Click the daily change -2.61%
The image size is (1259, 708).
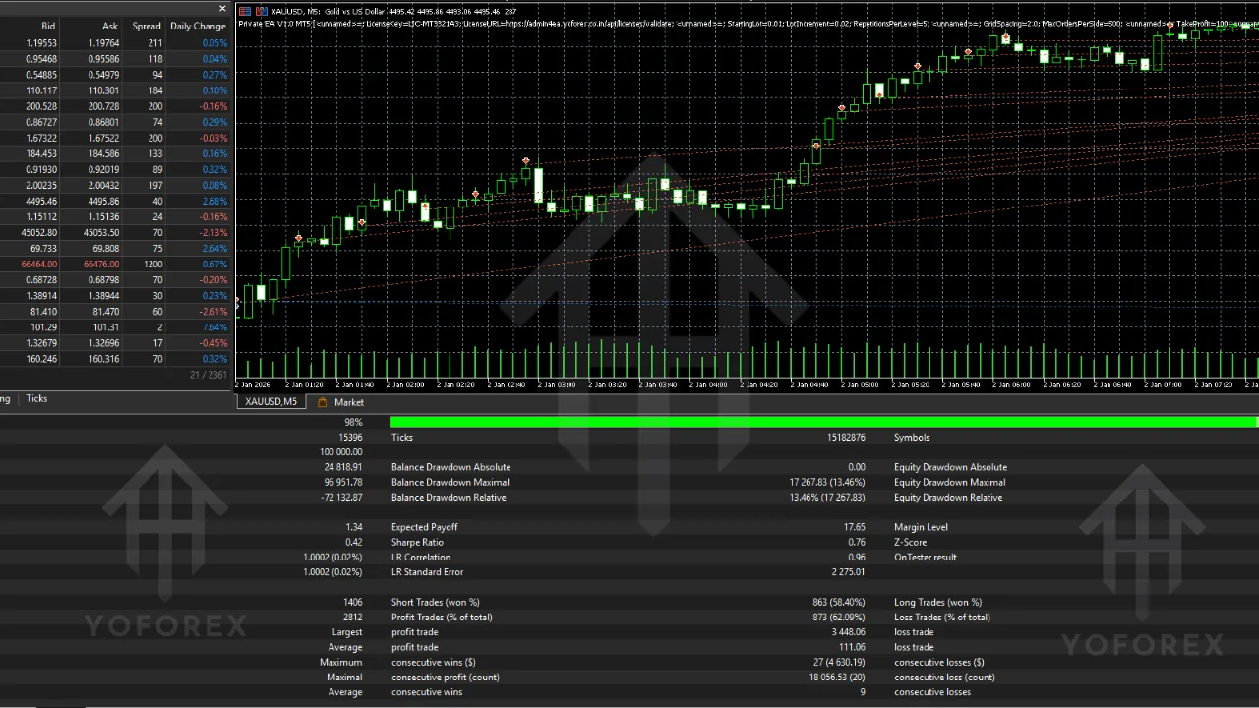[x=213, y=311]
